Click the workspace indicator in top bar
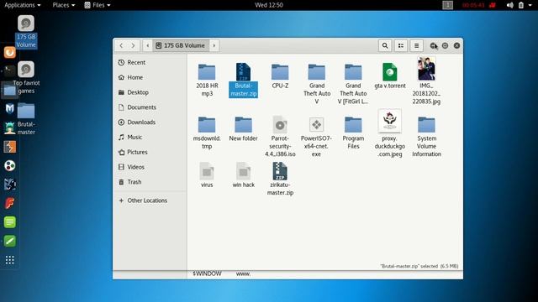538x302 pixels. (447, 5)
